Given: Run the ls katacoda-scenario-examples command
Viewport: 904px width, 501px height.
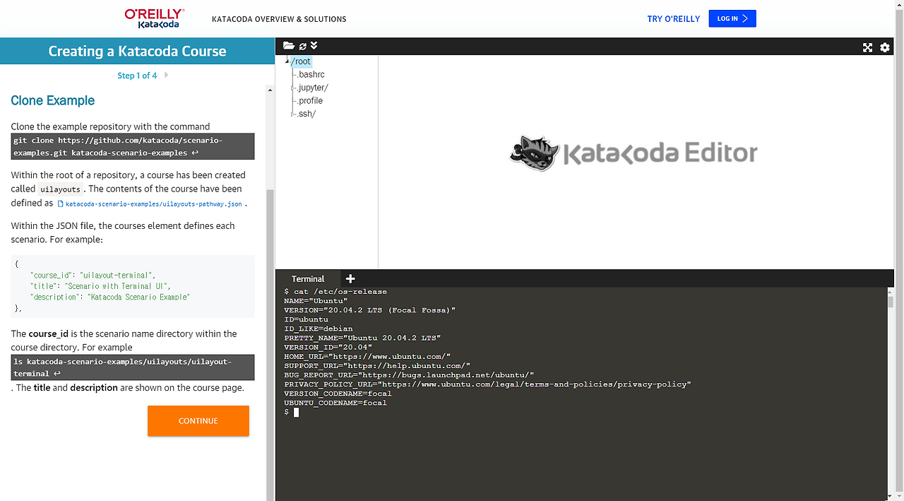Looking at the screenshot, I should click(133, 367).
